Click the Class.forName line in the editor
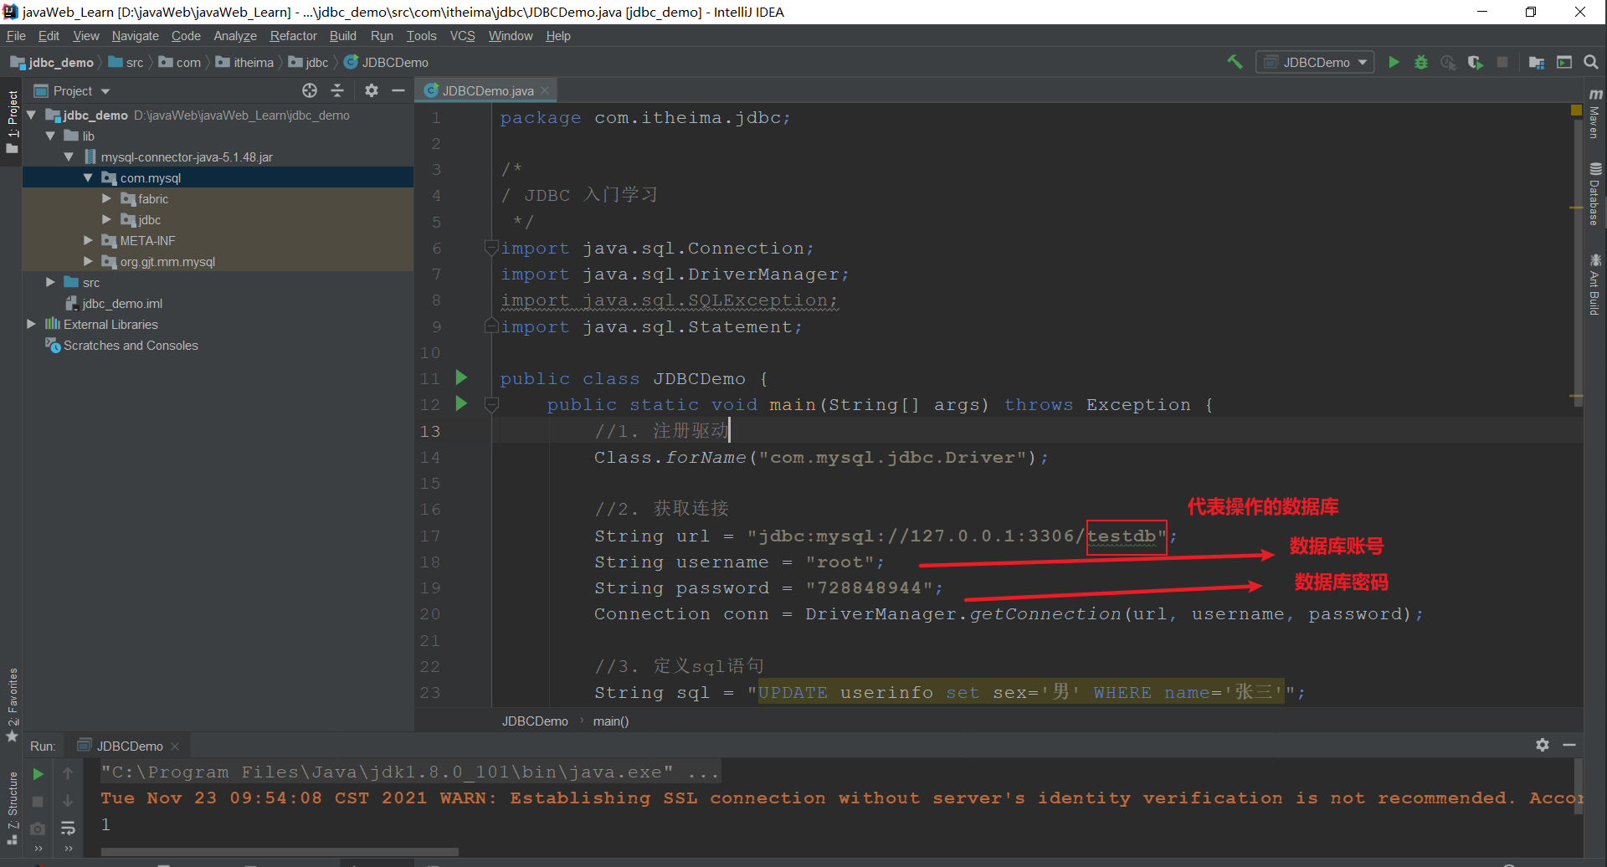The height and width of the screenshot is (867, 1607). (x=820, y=457)
